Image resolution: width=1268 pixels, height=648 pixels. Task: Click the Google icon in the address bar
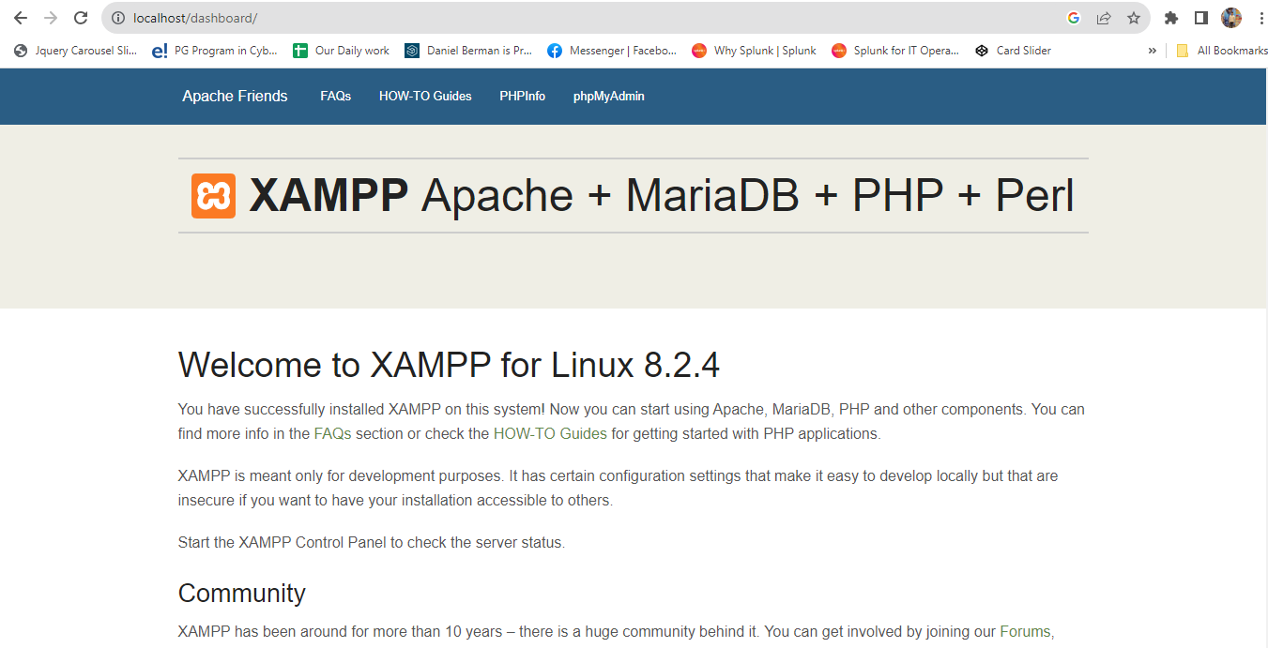[x=1073, y=17]
